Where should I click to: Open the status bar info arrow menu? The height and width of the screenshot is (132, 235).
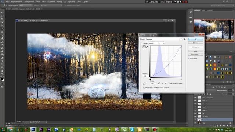click(x=46, y=122)
